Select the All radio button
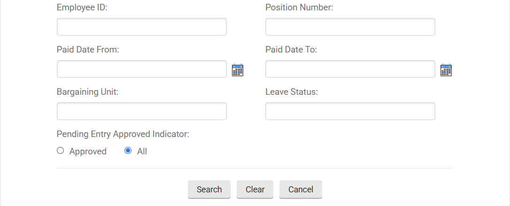The width and height of the screenshot is (510, 206). pos(128,151)
